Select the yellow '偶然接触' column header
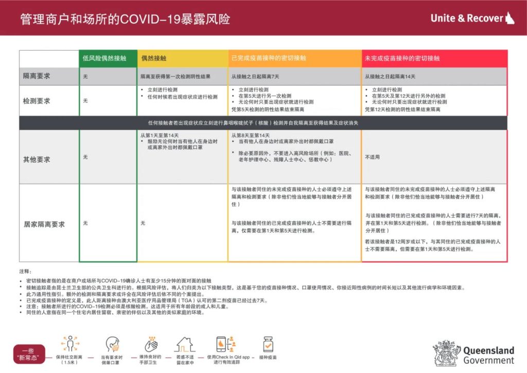Viewport: 527px width, 373px height. click(x=183, y=59)
